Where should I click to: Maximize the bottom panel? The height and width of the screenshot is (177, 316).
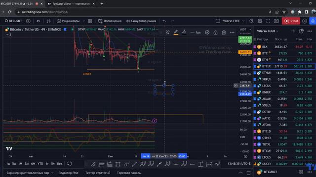point(248,173)
